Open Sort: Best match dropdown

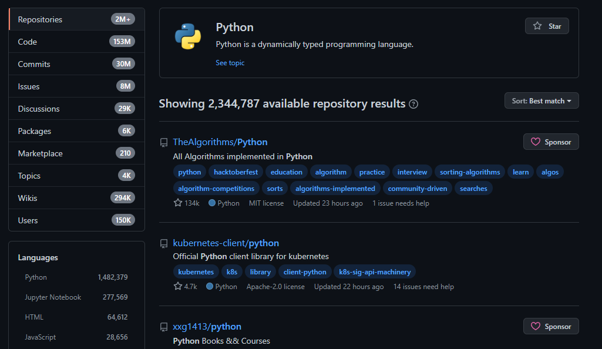542,100
